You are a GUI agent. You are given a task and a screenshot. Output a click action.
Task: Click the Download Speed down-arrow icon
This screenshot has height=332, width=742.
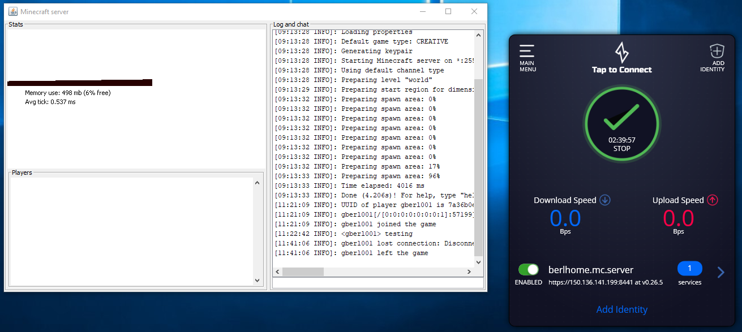[x=605, y=200]
